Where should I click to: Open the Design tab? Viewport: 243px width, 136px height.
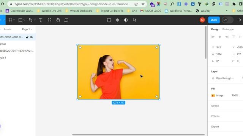pyautogui.click(x=215, y=29)
